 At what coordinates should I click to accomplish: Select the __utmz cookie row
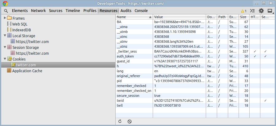tap(196, 47)
